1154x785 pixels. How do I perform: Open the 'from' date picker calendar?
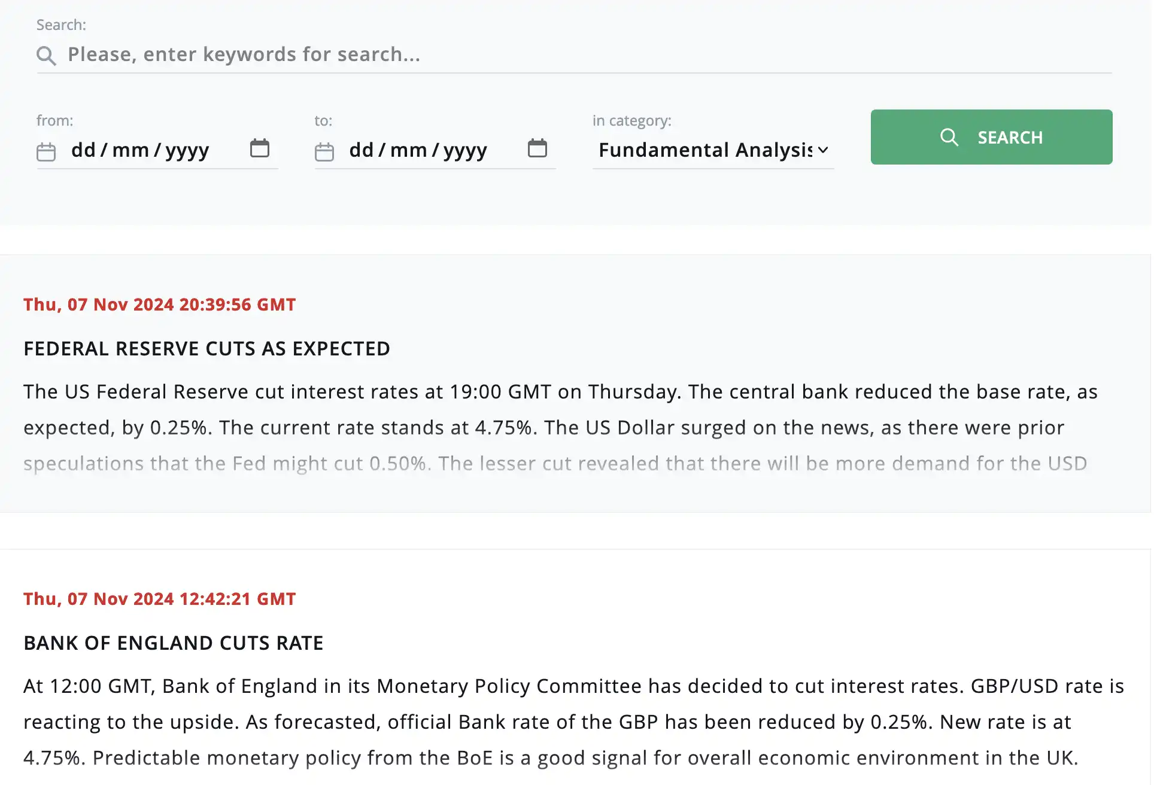[259, 148]
